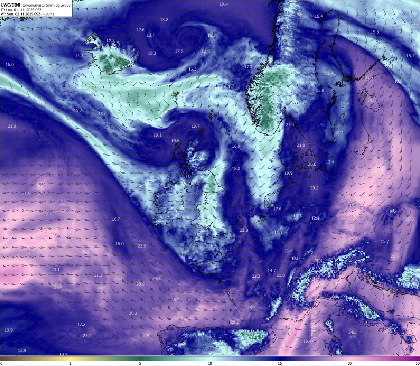
Task: Select the 15.2 value label
Action: pyautogui.click(x=78, y=110)
